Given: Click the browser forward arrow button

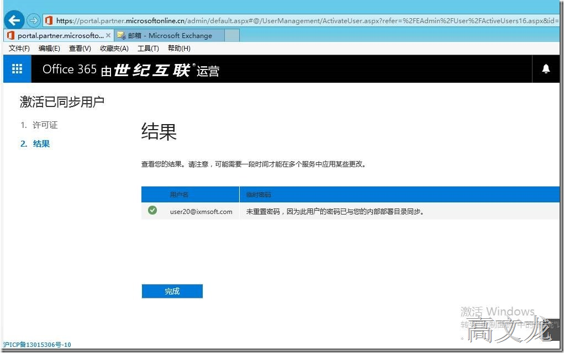Looking at the screenshot, I should tap(33, 20).
